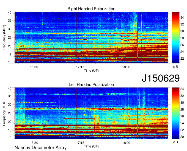Click the 17:15 tick under Left Handed plot
The height and width of the screenshot is (151, 187).
click(80, 143)
